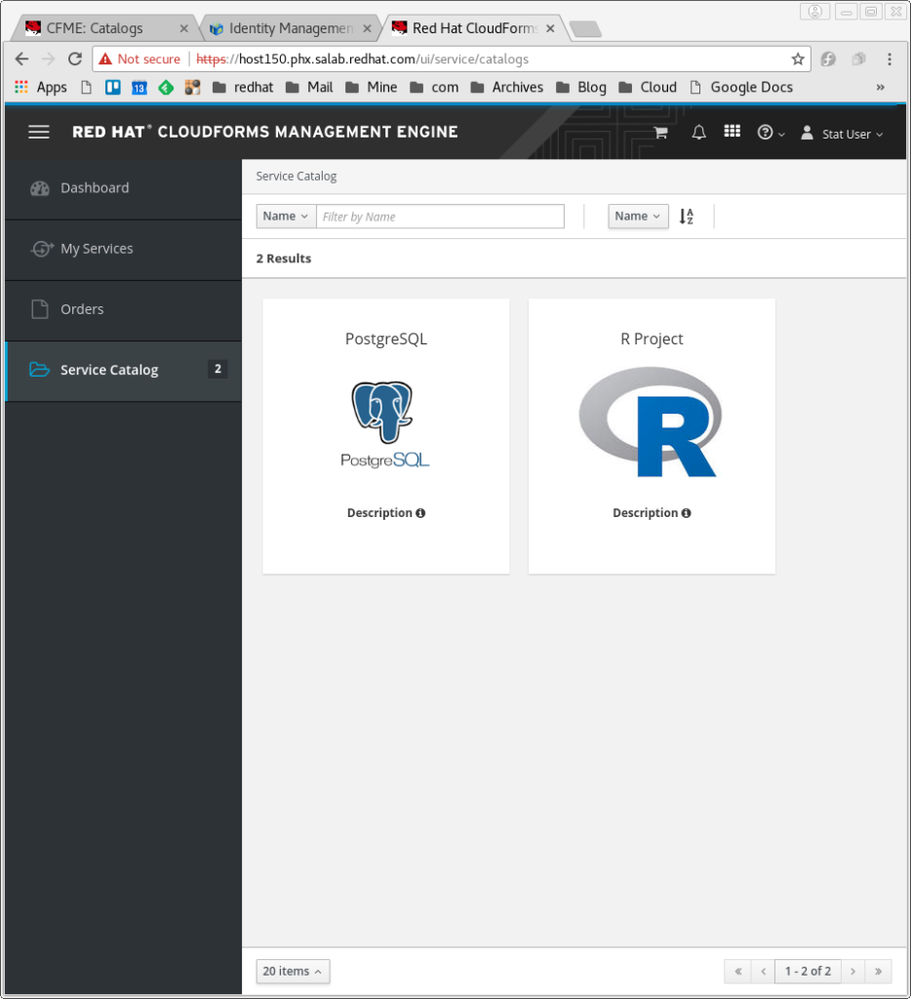The image size is (911, 999).
Task: Open My Services in sidebar
Action: [123, 249]
